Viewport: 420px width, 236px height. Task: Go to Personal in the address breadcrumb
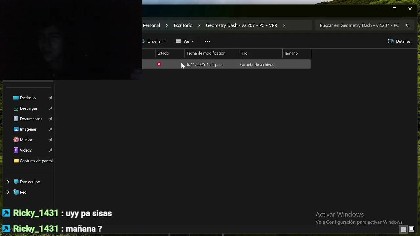coord(151,25)
